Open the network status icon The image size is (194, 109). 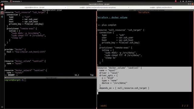181,1
